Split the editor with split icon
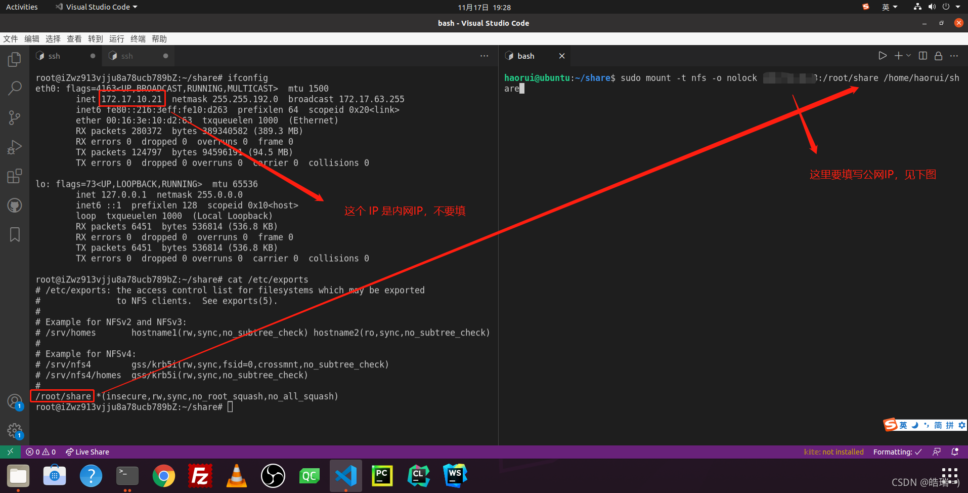Image resolution: width=968 pixels, height=493 pixels. (x=923, y=56)
